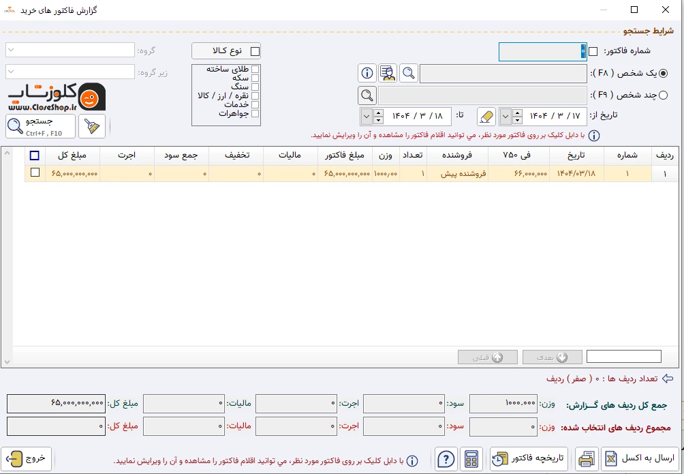Viewport: 684px width, 474px height.
Task: Sort by the تعداد column header
Action: [x=413, y=155]
